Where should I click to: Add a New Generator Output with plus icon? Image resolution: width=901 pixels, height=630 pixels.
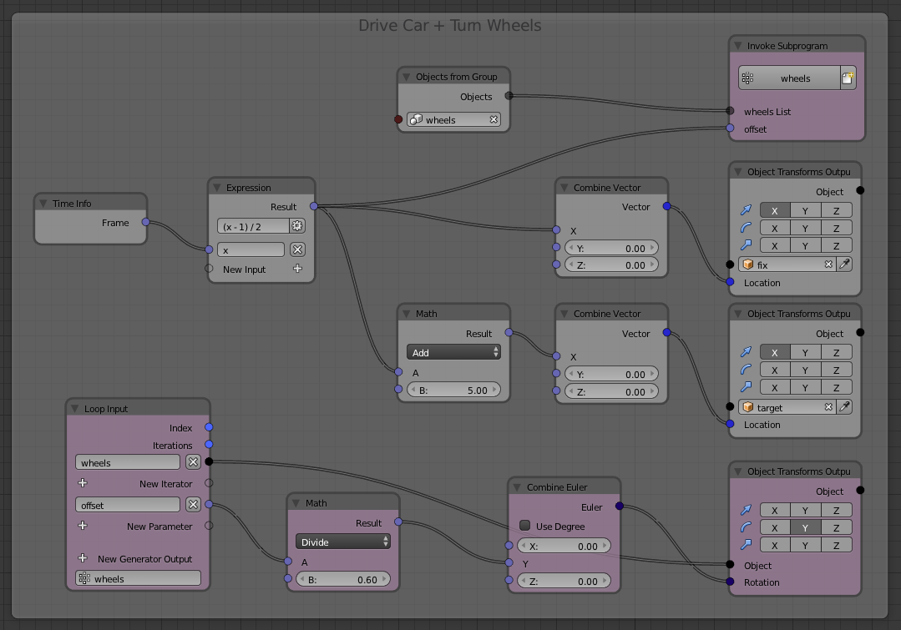(x=83, y=559)
